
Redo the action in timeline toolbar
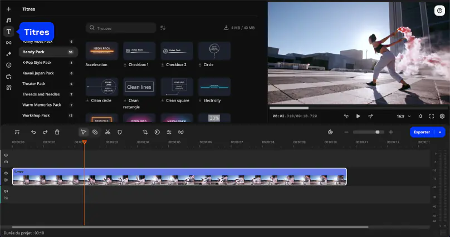(45, 132)
